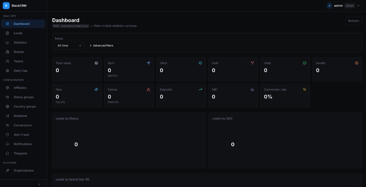Screen dimensions: 366x187
Task: Navigate to Brands
Action: click(23, 52)
